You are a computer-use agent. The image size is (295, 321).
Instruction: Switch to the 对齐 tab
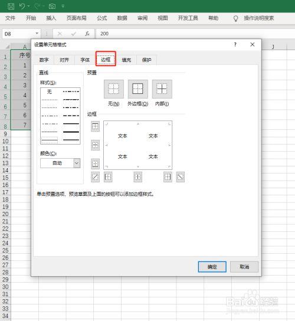(64, 60)
